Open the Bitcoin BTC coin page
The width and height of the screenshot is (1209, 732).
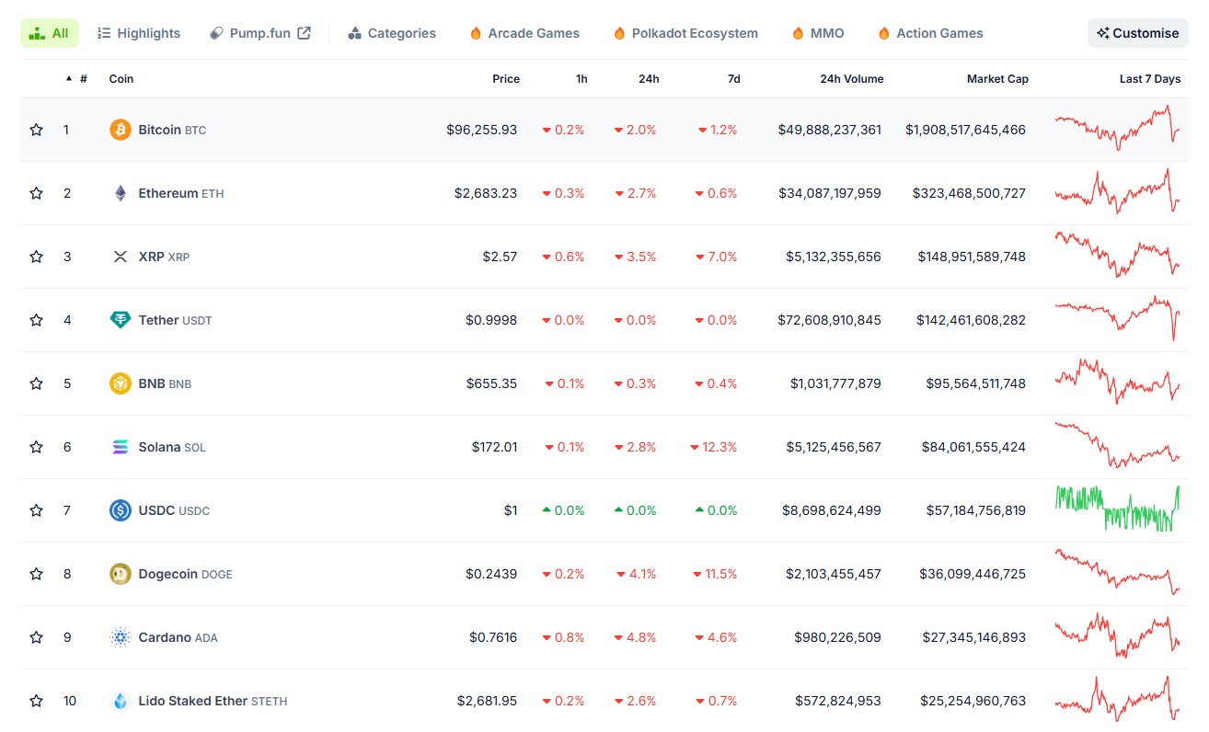point(172,130)
